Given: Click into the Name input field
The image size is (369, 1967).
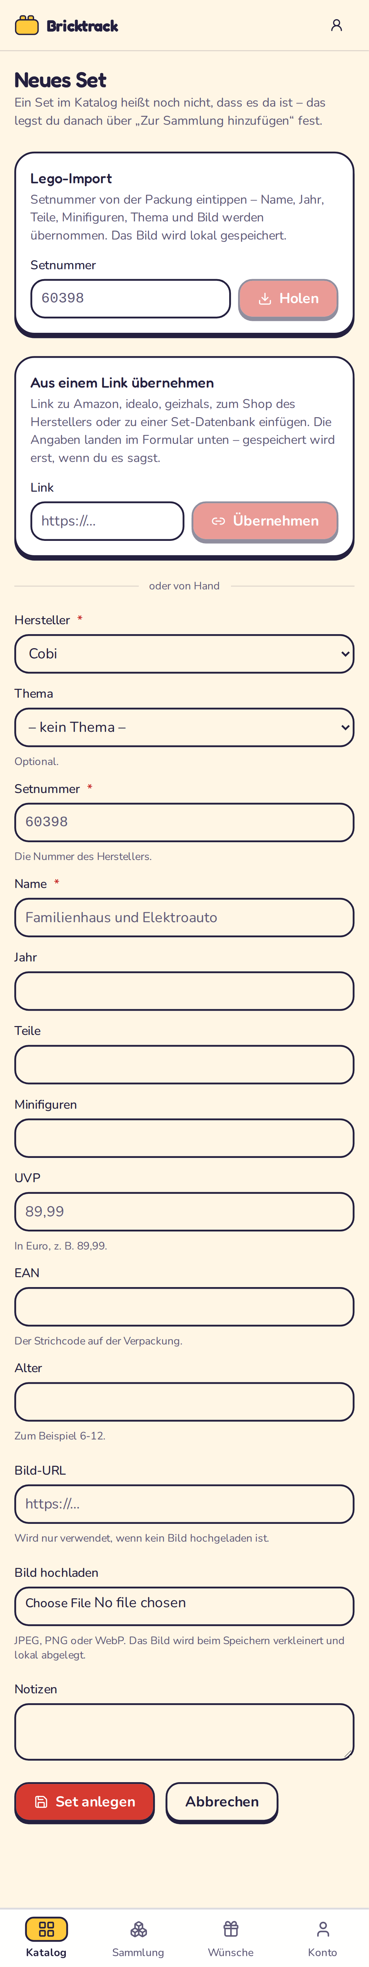Looking at the screenshot, I should (184, 917).
